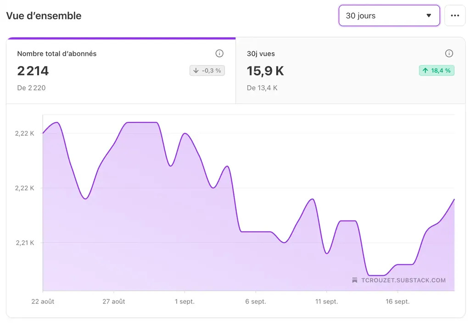Click the chart peak near 27 août
This screenshot has height=325, width=470.
pyautogui.click(x=138, y=122)
